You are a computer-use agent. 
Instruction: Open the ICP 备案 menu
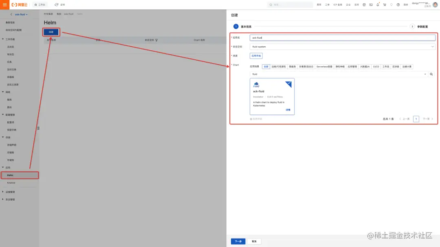(338, 4)
